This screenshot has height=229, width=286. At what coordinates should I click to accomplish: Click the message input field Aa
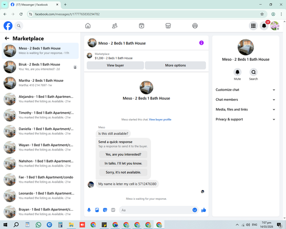click(x=156, y=210)
